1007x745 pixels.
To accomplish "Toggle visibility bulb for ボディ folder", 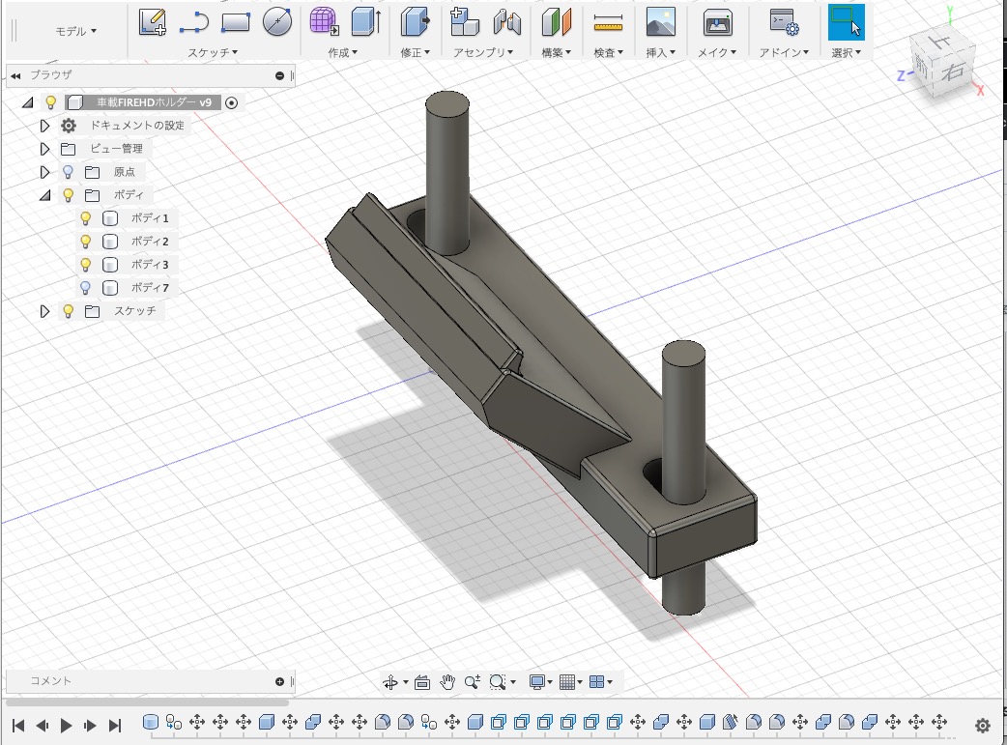I will point(68,195).
